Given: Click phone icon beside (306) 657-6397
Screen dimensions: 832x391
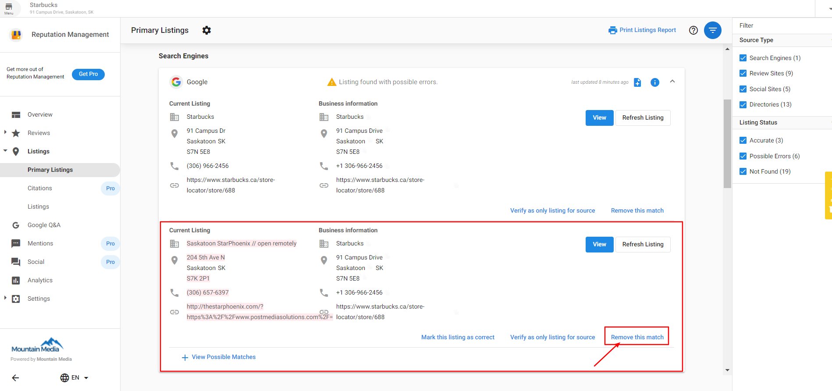Looking at the screenshot, I should click(174, 293).
